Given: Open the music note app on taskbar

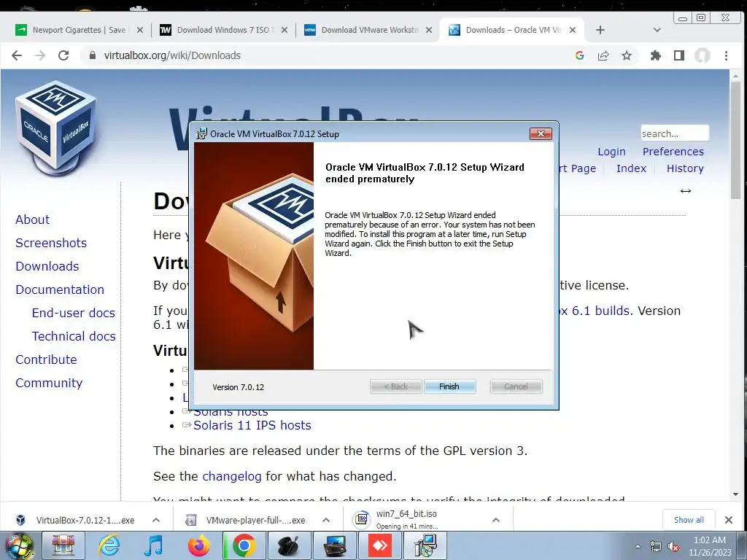Looking at the screenshot, I should point(153,545).
